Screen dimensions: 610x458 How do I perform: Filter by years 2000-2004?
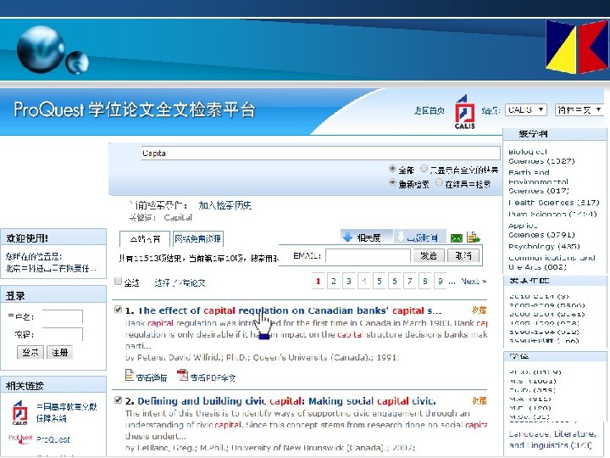(547, 314)
